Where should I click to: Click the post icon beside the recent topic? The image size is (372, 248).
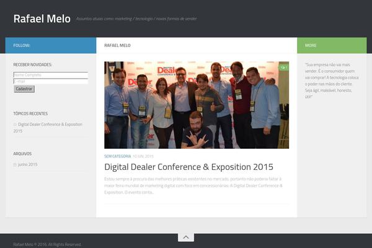[15, 125]
